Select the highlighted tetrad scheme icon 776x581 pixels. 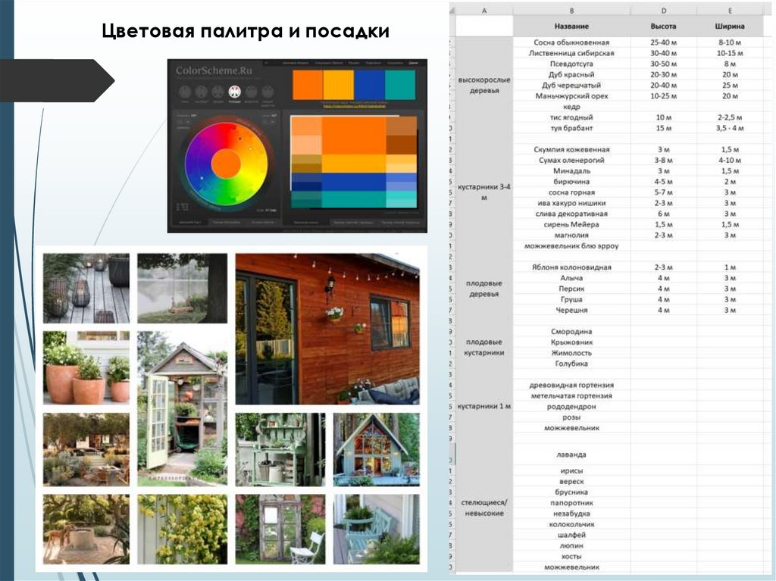click(235, 92)
